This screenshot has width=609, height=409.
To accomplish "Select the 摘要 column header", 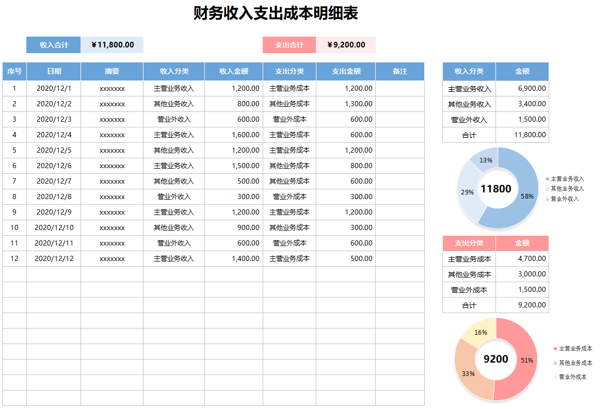I will [x=111, y=71].
